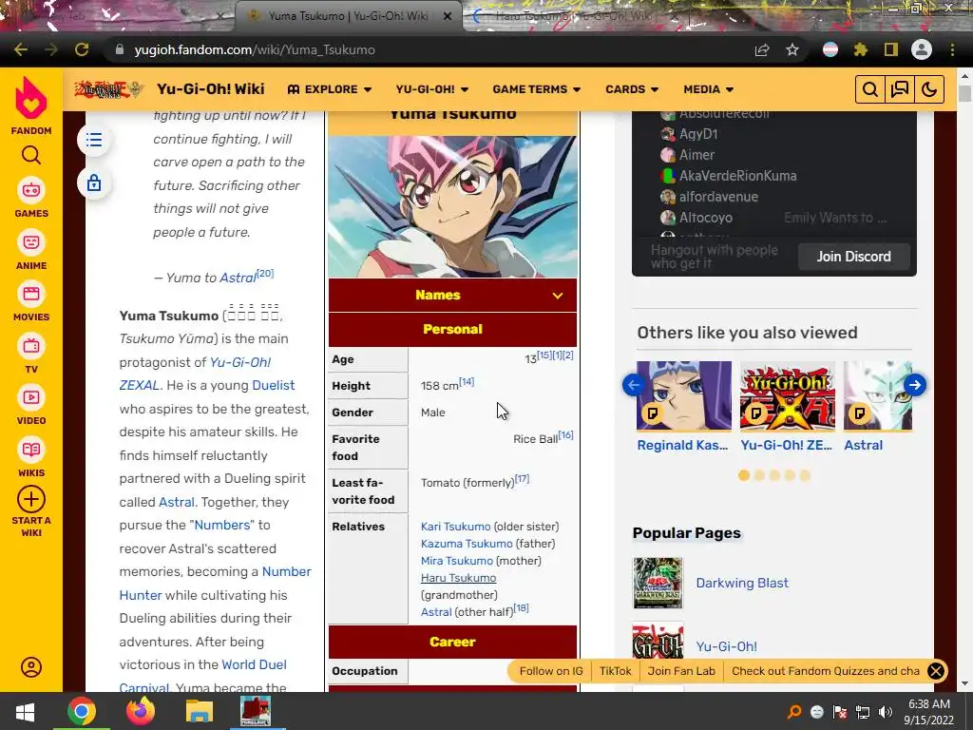Open Windows Start menu
Image resolution: width=973 pixels, height=730 pixels.
pyautogui.click(x=25, y=712)
